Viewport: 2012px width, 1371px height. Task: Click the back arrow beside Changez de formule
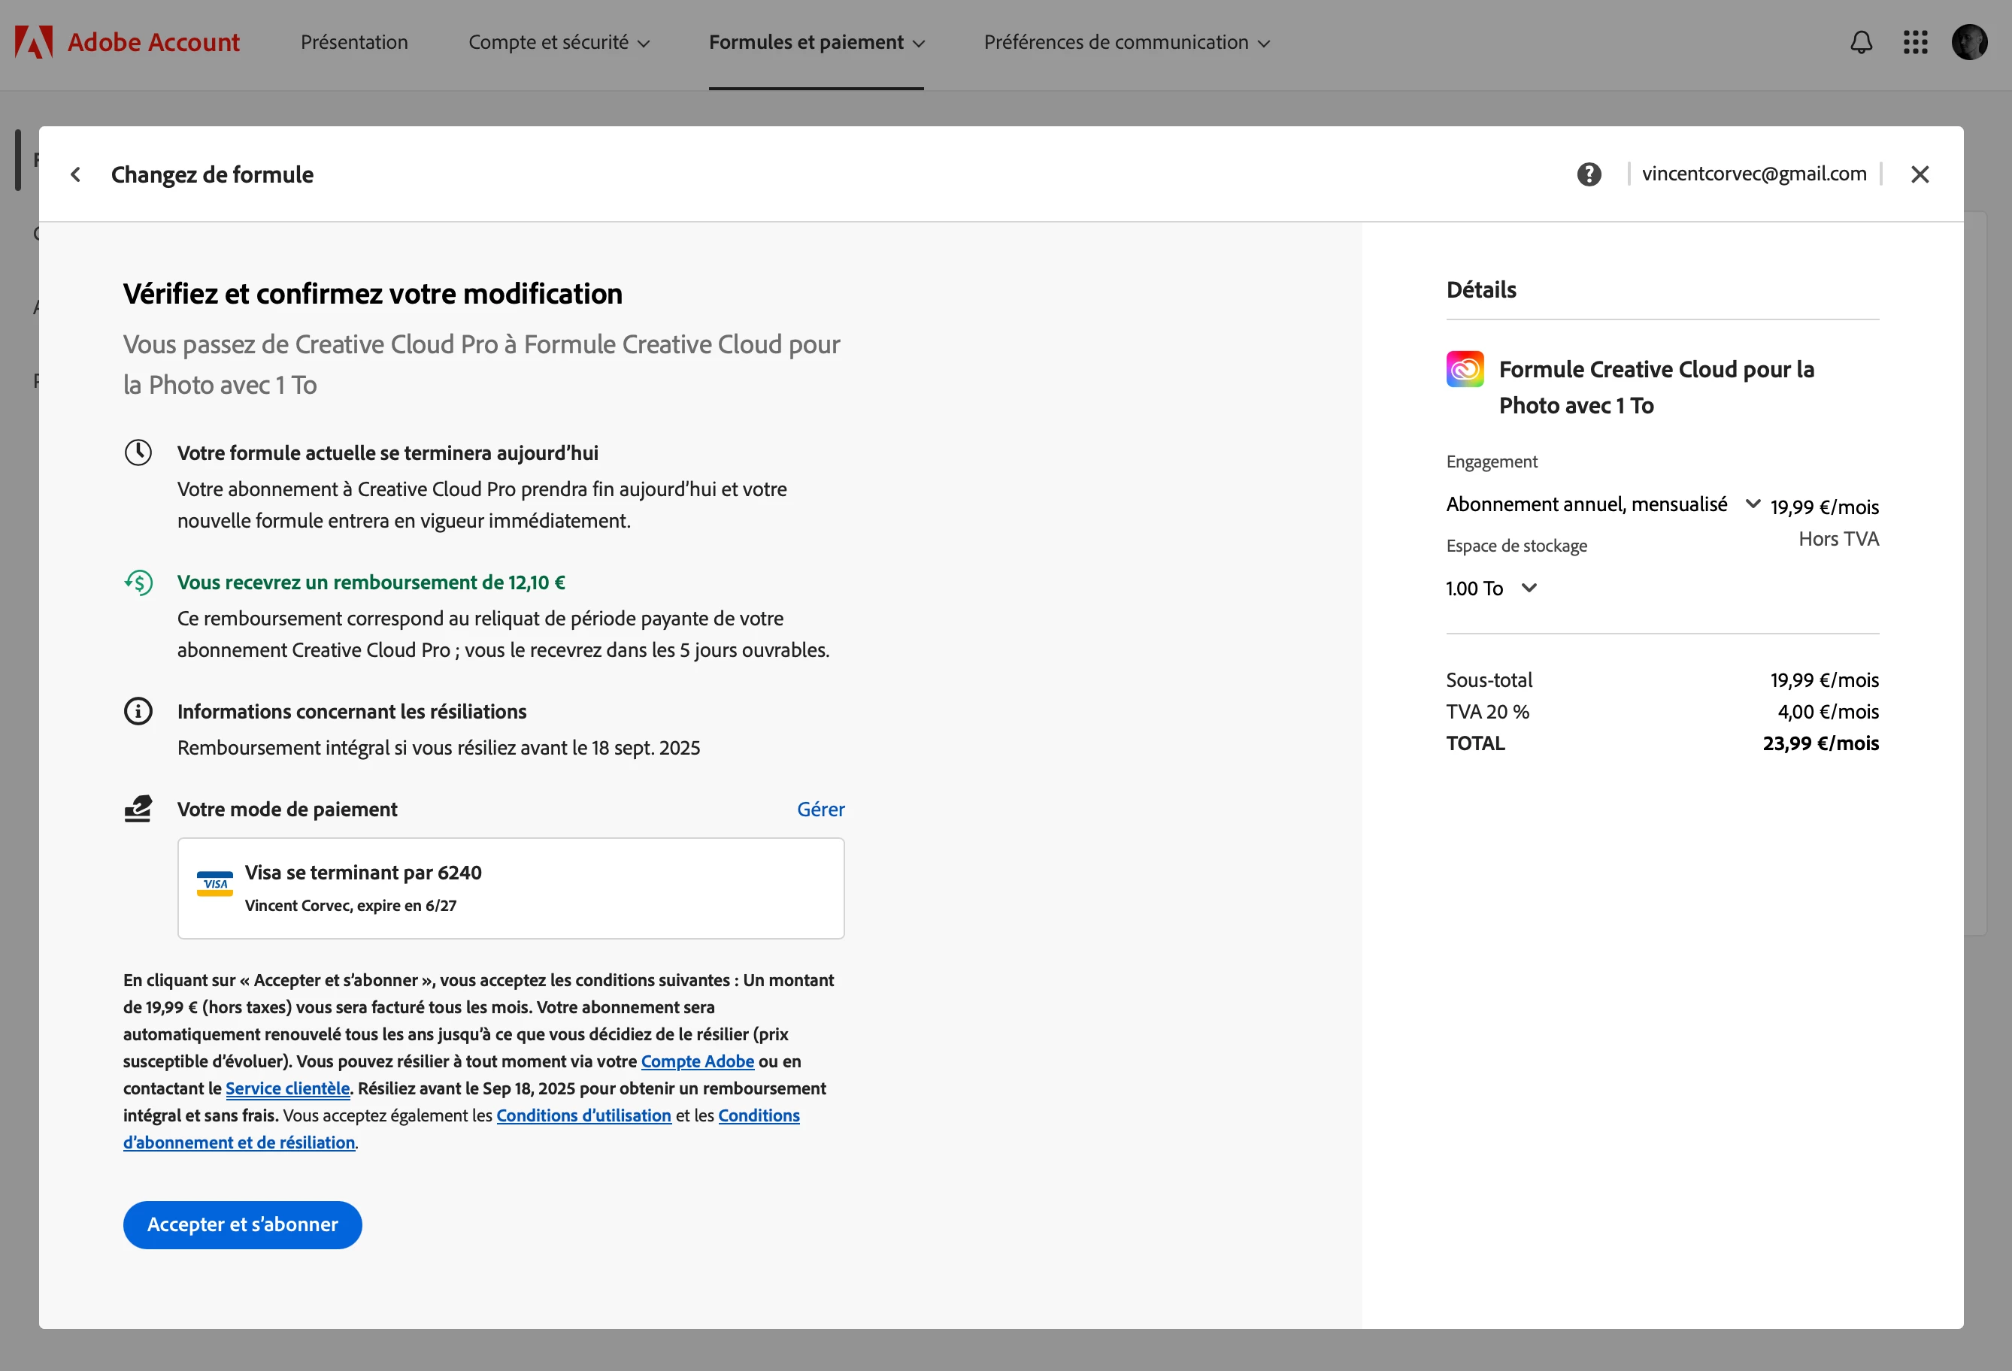click(76, 175)
